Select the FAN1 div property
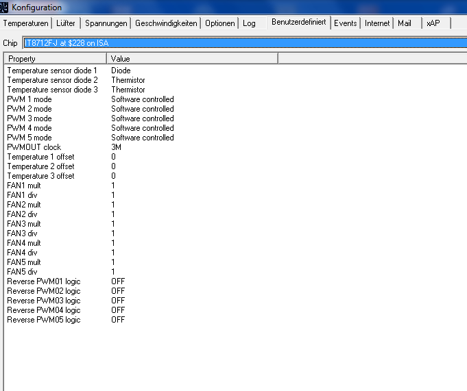Screen dimensions: 467x391 click(x=22, y=195)
